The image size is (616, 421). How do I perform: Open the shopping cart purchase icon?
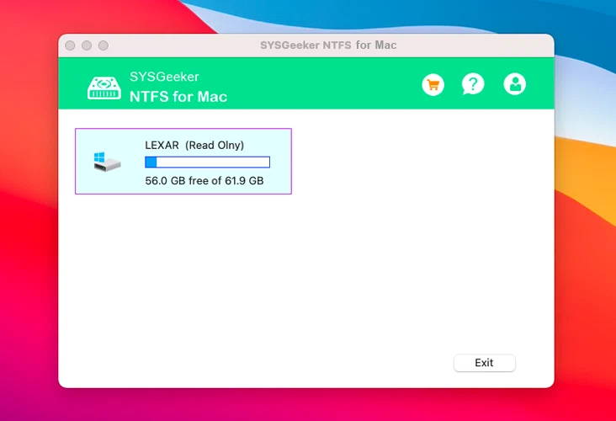[x=433, y=84]
